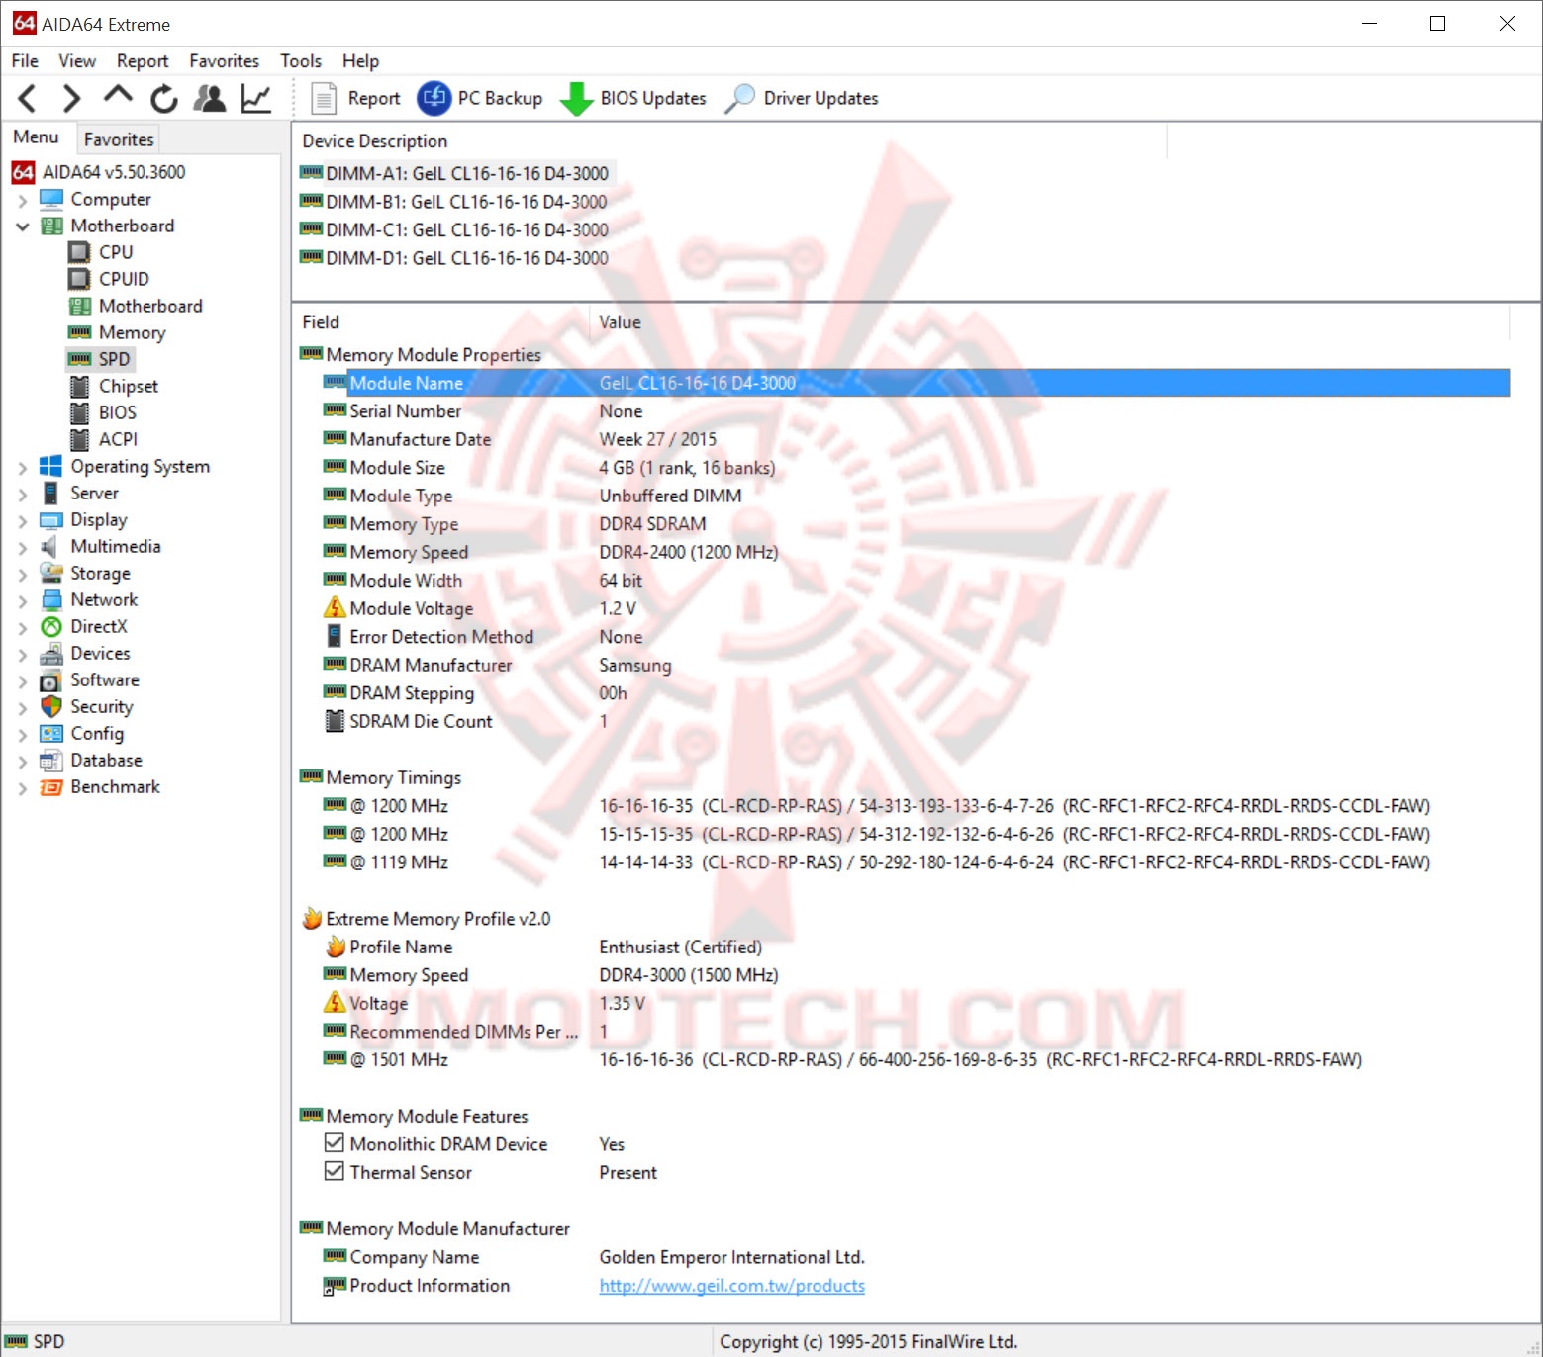Collapse the Motherboard tree node
1543x1357 pixels.
tap(23, 226)
